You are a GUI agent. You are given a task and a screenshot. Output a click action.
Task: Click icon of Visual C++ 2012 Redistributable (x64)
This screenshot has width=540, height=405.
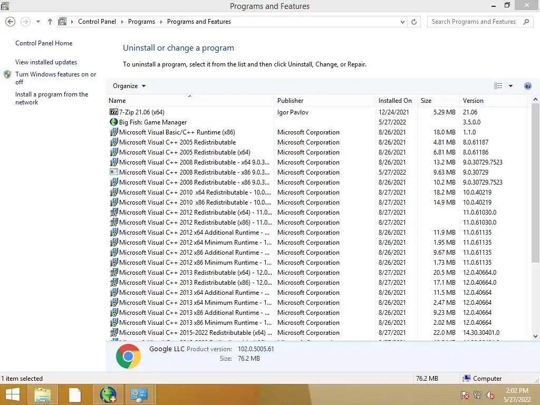pos(114,212)
